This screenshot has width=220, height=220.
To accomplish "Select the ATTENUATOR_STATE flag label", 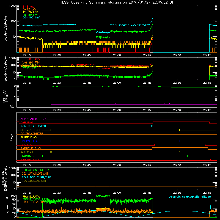I will point(33,119).
